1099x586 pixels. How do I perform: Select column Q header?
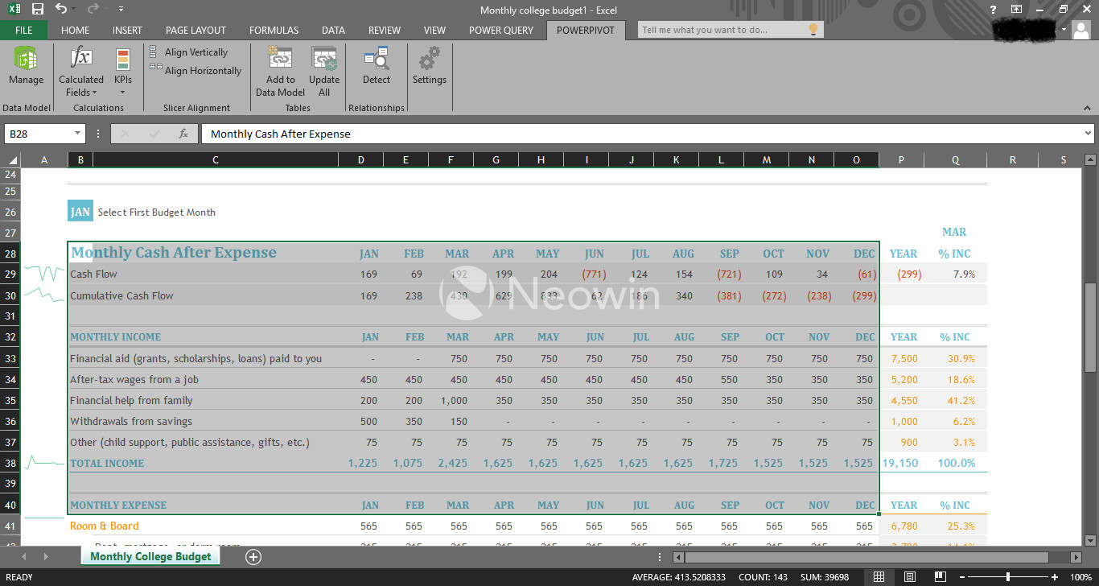[955, 159]
